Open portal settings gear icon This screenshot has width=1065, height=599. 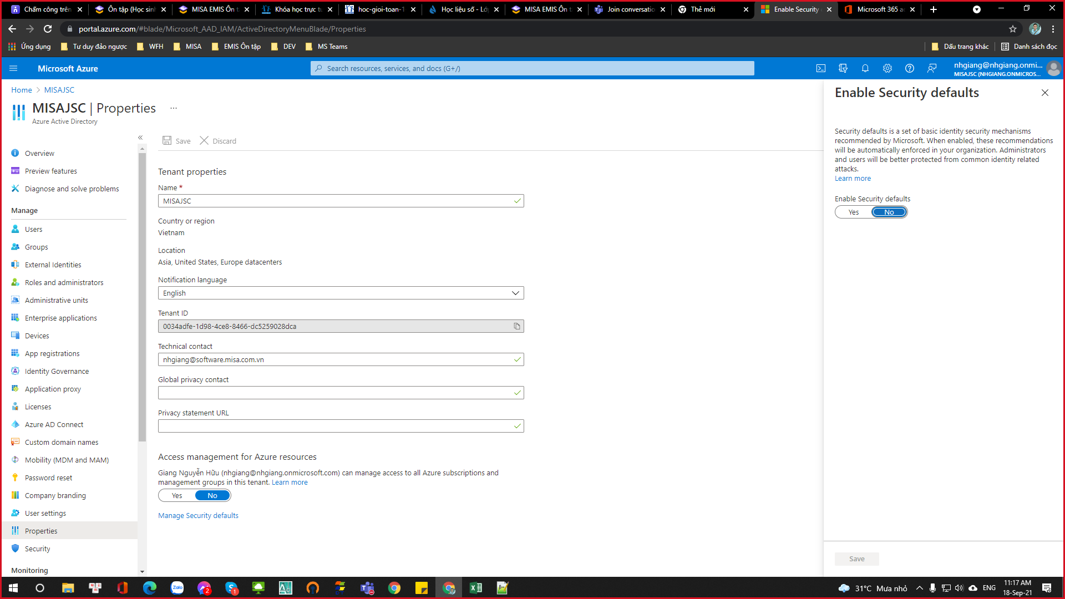tap(887, 68)
